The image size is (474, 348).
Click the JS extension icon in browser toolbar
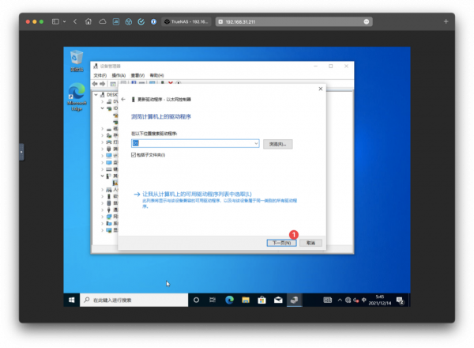point(116,21)
